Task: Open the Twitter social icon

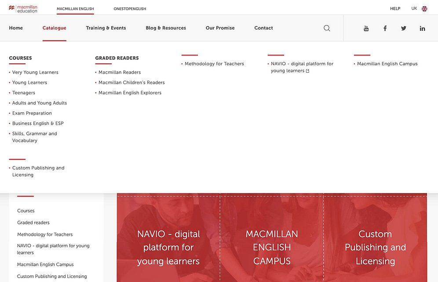Action: coord(404,28)
